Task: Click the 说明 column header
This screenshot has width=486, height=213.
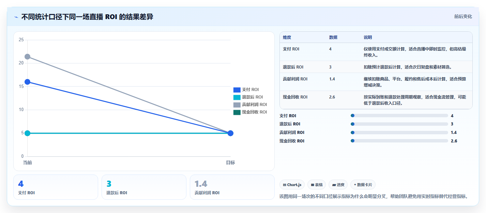Action: click(368, 37)
